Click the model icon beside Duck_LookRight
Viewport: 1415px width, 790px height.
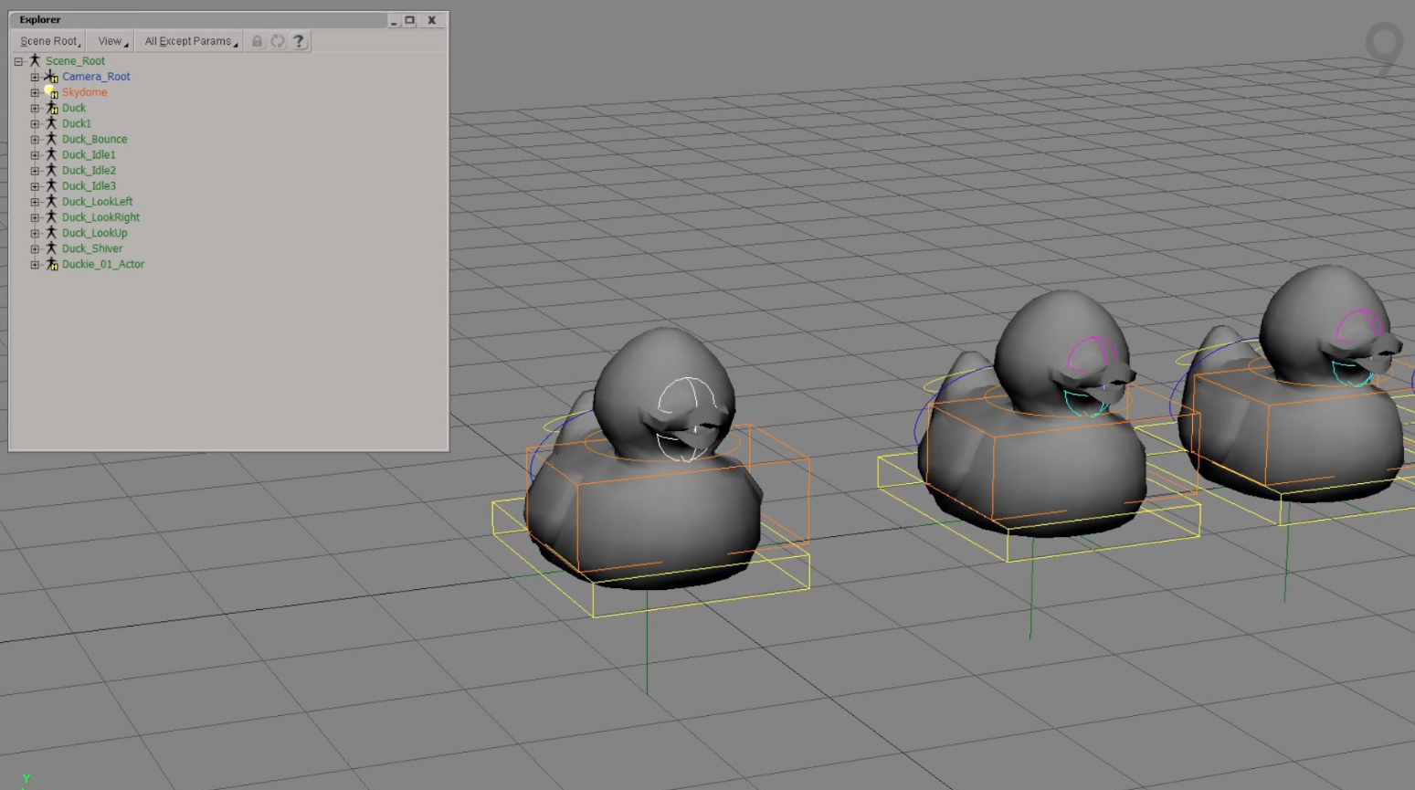click(x=51, y=217)
